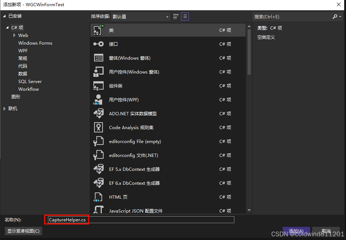Viewport: 346px width, 240px height.
Task: Click the 显示紧凑视图(C) button
Action: point(23,231)
